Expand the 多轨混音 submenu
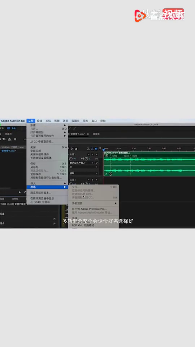 94,203
